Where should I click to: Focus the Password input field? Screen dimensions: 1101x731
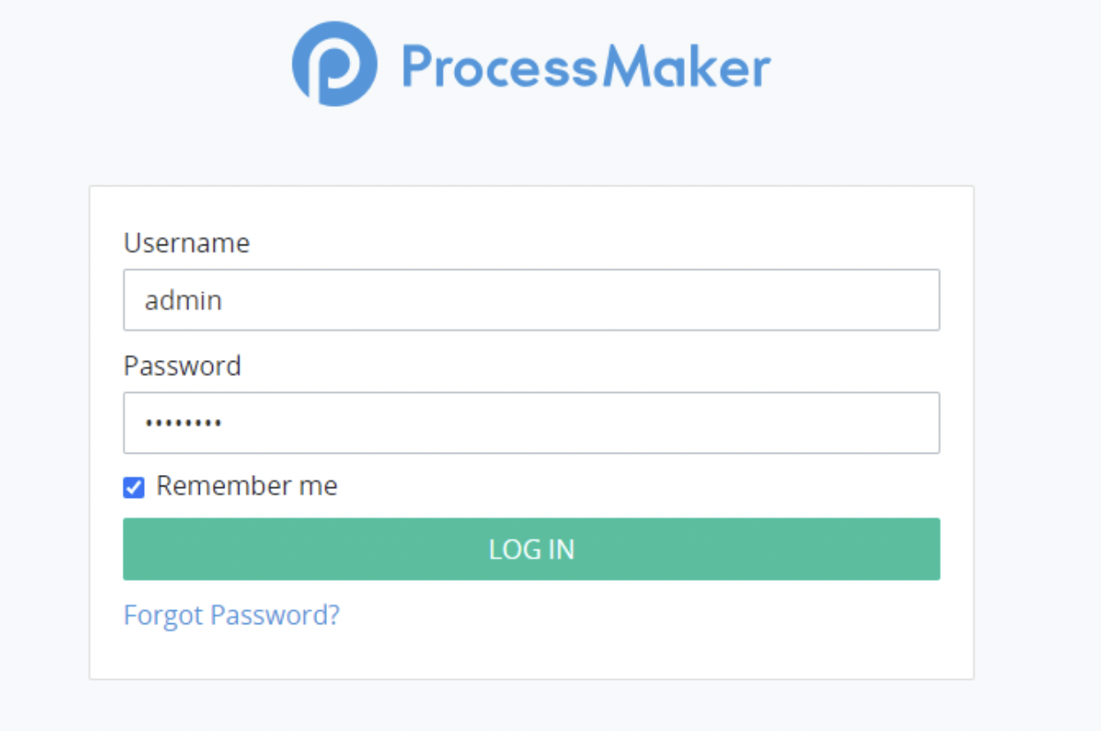tap(531, 423)
